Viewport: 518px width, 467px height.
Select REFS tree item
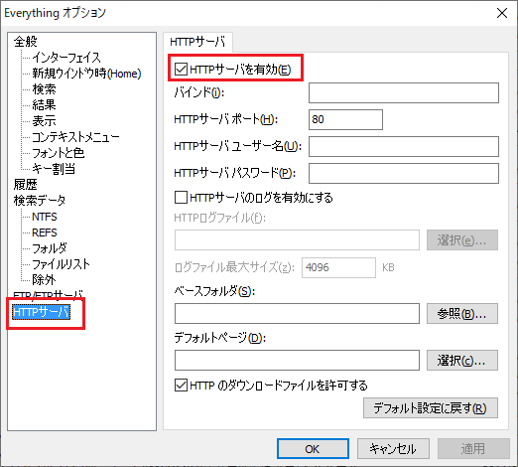45,233
